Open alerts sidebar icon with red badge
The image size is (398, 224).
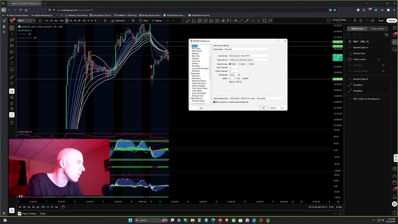tap(395, 35)
